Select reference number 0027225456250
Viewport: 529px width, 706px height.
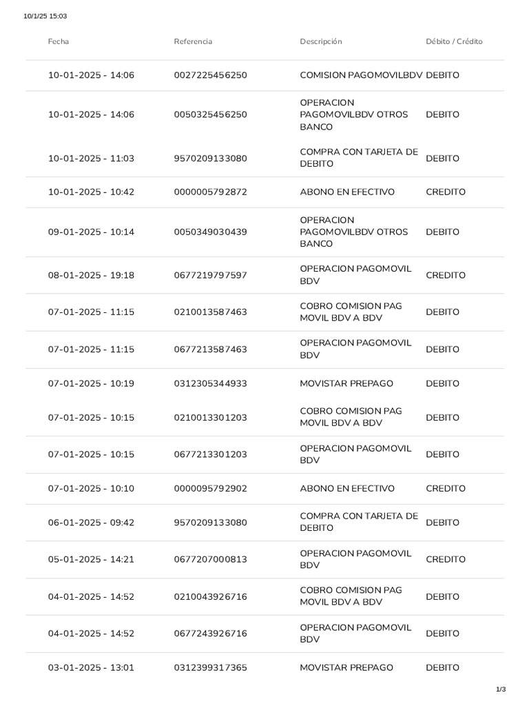(210, 75)
